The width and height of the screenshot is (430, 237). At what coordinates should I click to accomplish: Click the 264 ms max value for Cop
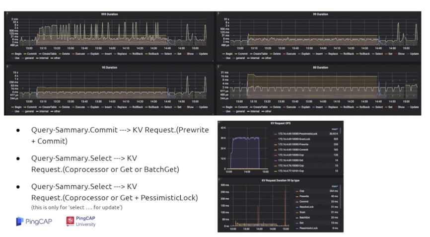(x=334, y=191)
